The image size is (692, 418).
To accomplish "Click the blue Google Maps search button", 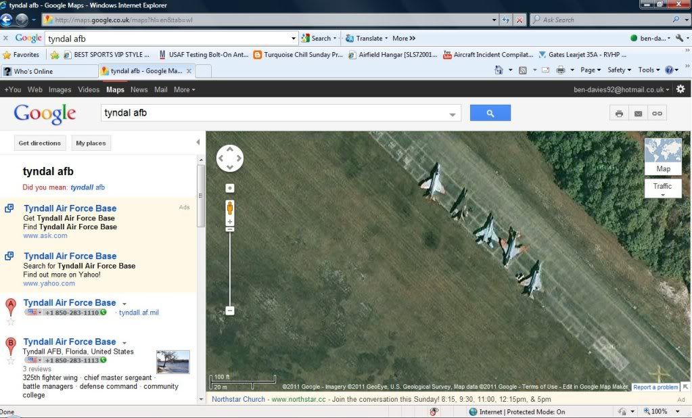I will 490,113.
